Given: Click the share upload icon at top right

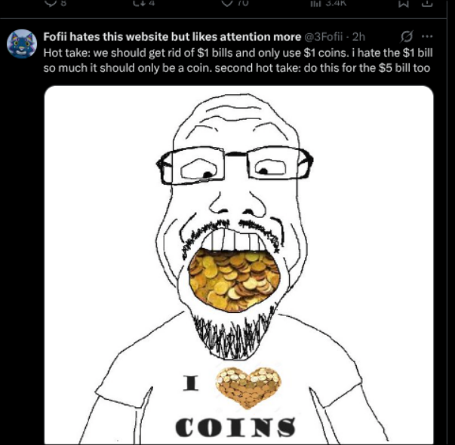Looking at the screenshot, I should coord(427,3).
